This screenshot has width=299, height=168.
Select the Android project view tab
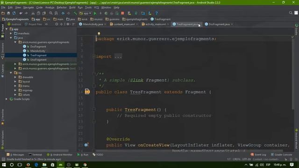pos(14,24)
